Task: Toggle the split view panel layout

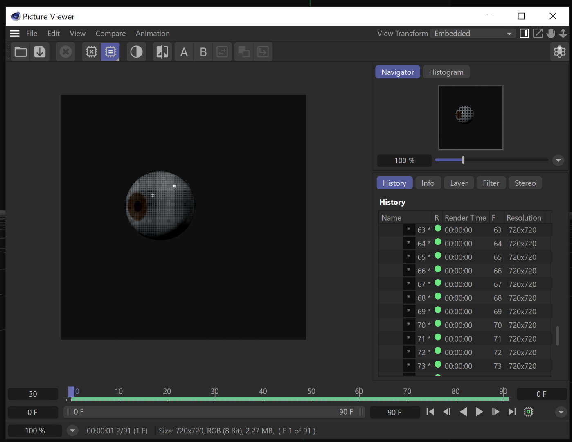Action: [524, 33]
